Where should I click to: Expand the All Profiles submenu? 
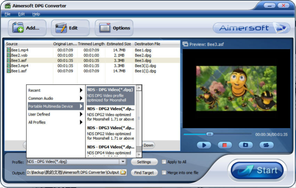pyautogui.click(x=55, y=122)
